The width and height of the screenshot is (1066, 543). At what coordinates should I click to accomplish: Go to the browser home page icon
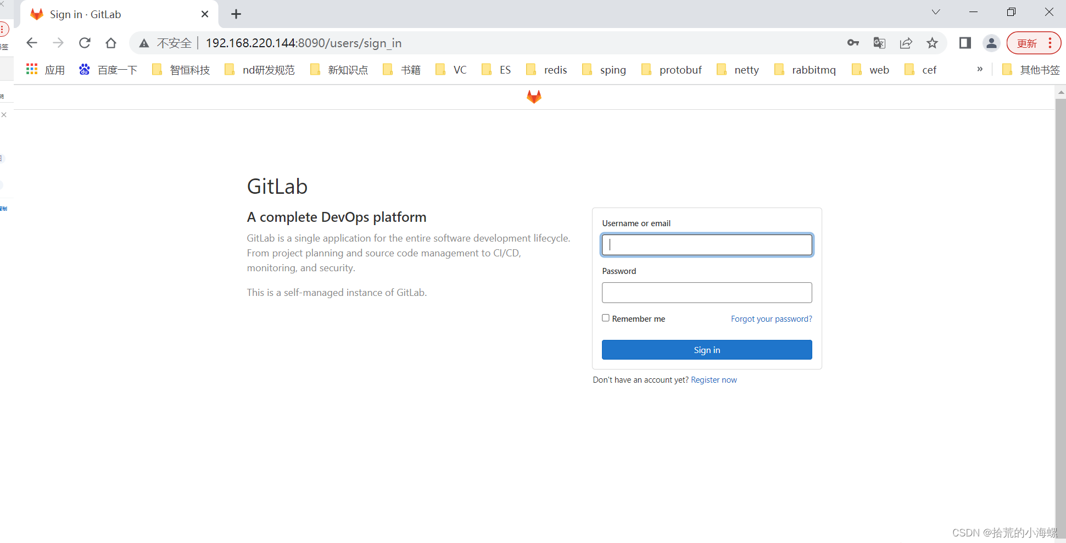pos(111,43)
